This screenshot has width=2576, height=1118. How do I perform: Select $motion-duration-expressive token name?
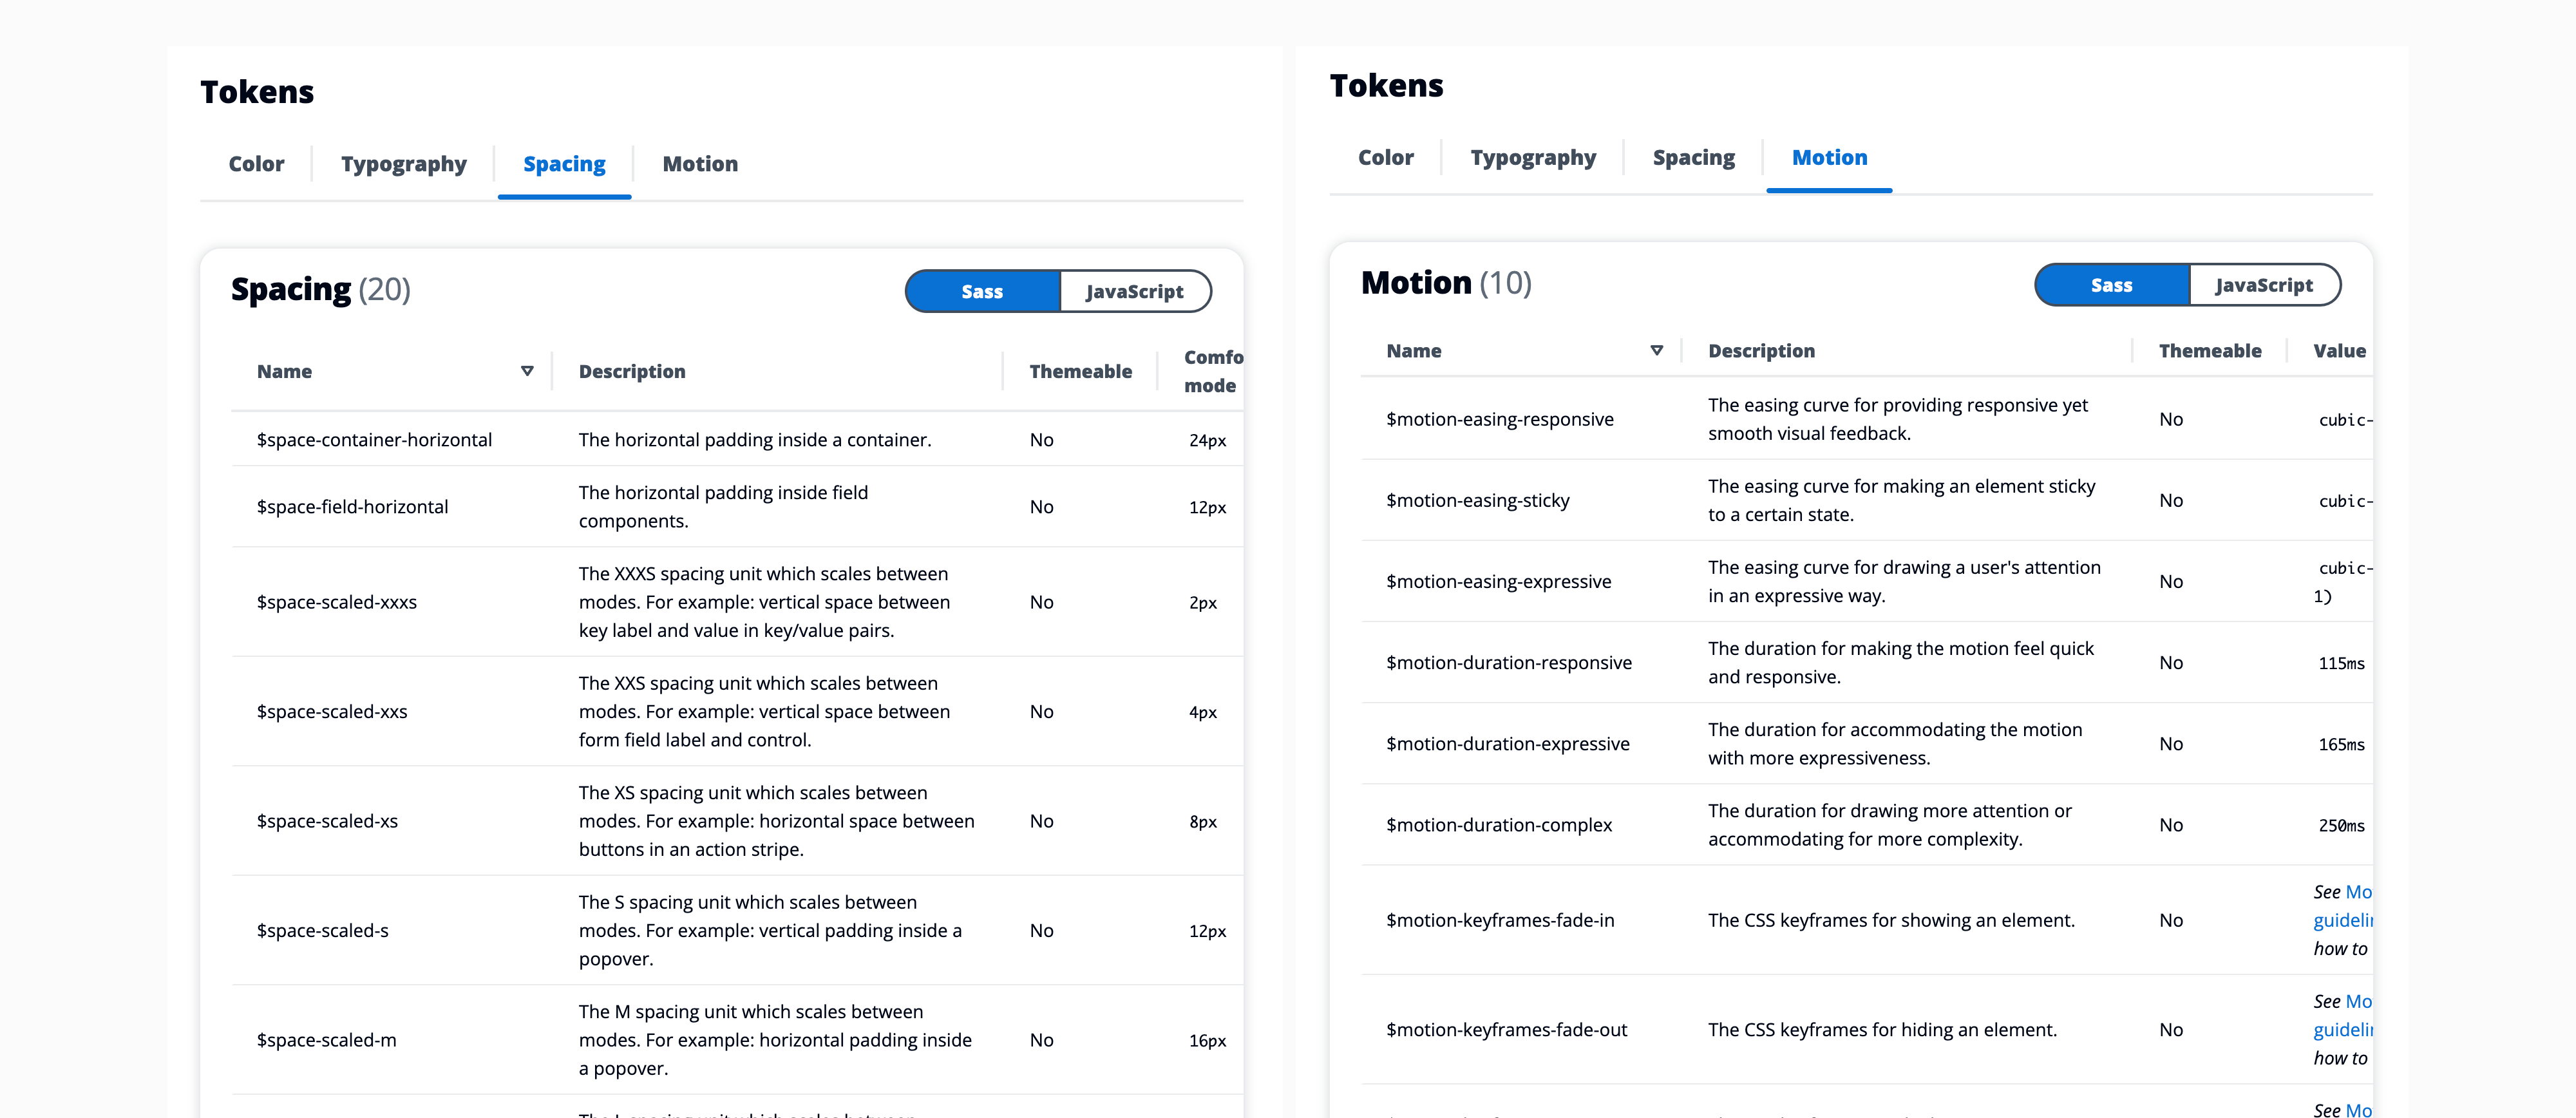(1508, 744)
